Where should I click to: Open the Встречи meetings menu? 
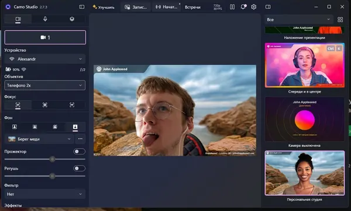click(x=192, y=7)
